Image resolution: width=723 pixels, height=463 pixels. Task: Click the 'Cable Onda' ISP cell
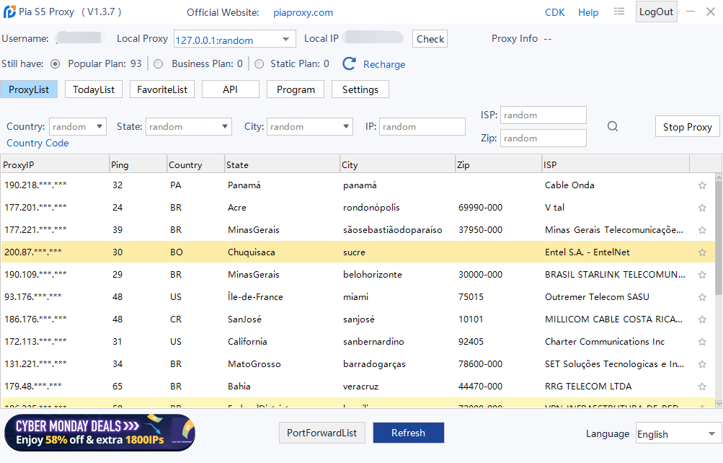tap(569, 185)
